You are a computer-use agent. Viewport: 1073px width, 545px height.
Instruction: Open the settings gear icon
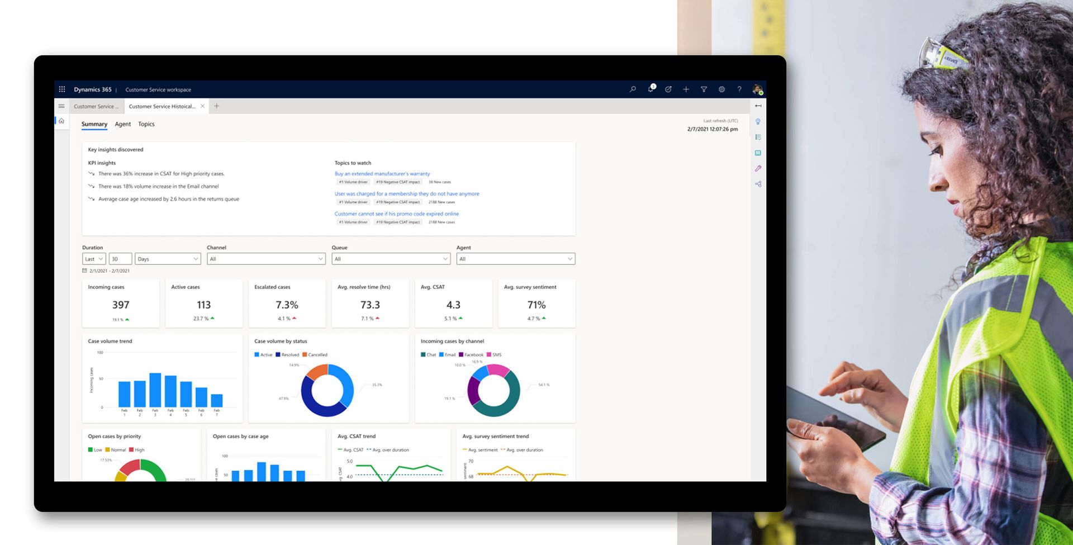tap(721, 89)
